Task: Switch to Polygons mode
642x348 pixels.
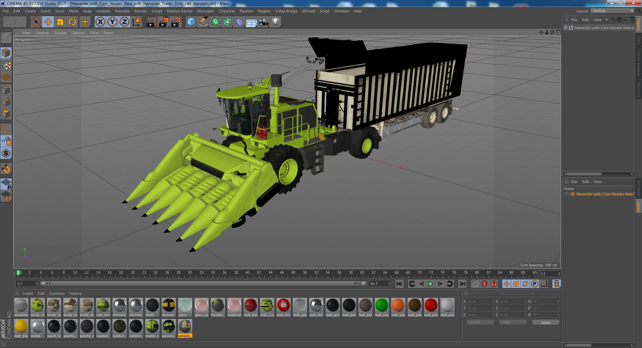Action: pyautogui.click(x=6, y=114)
